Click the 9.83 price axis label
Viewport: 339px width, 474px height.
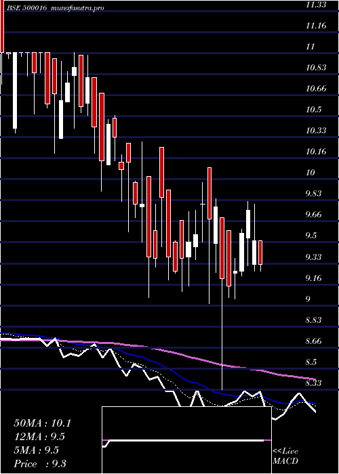[x=313, y=194]
